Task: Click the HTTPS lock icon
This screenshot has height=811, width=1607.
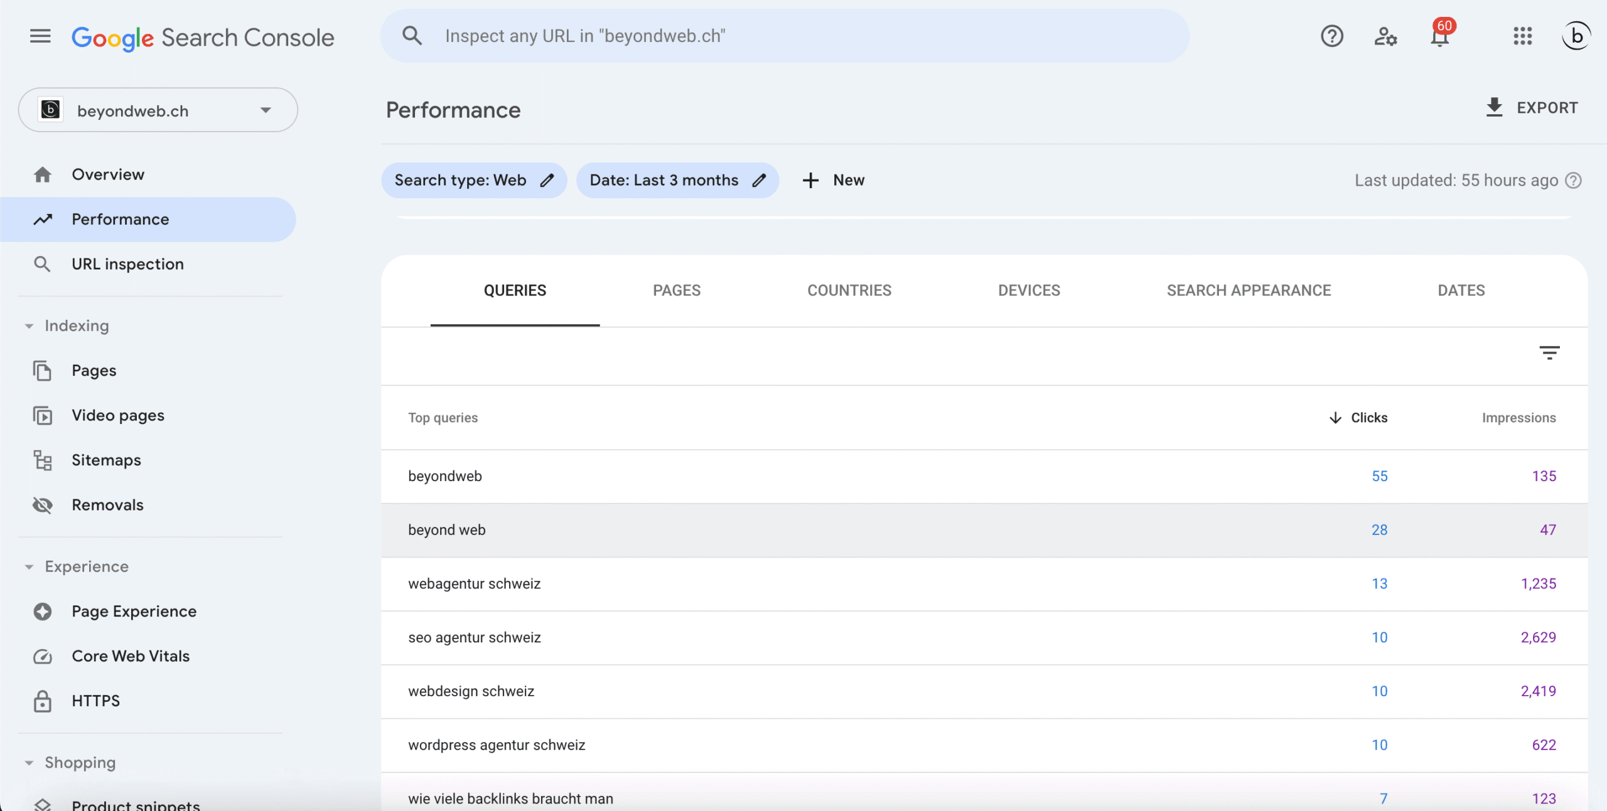Action: tap(42, 701)
